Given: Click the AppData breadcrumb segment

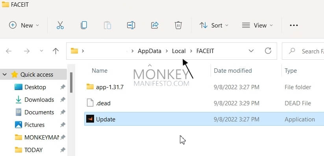Looking at the screenshot, I should tap(149, 51).
